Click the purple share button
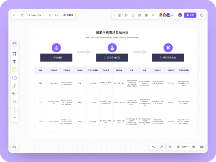The width and height of the screenshot is (216, 162). click(190, 15)
